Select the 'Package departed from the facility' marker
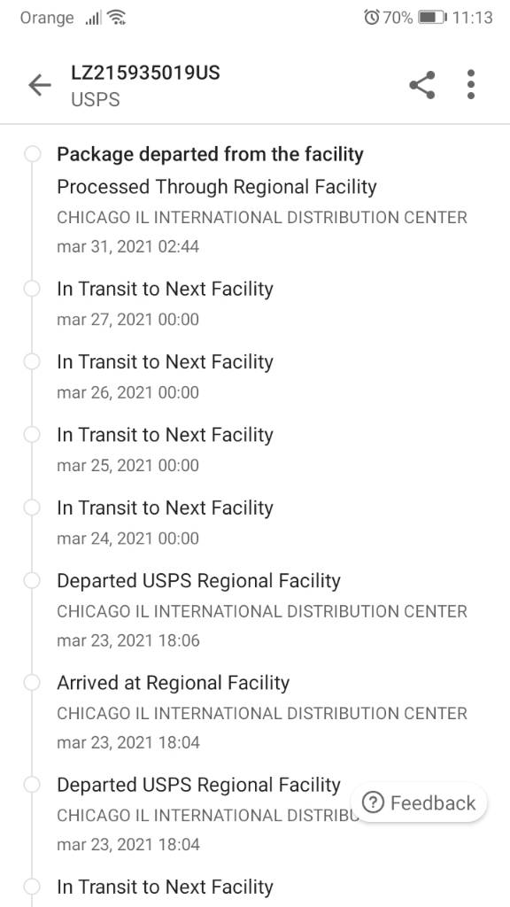 click(33, 154)
